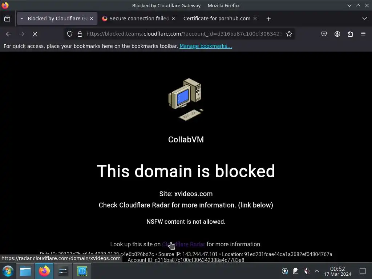
Task: Open the Firefox hamburger application menu
Action: (363, 34)
